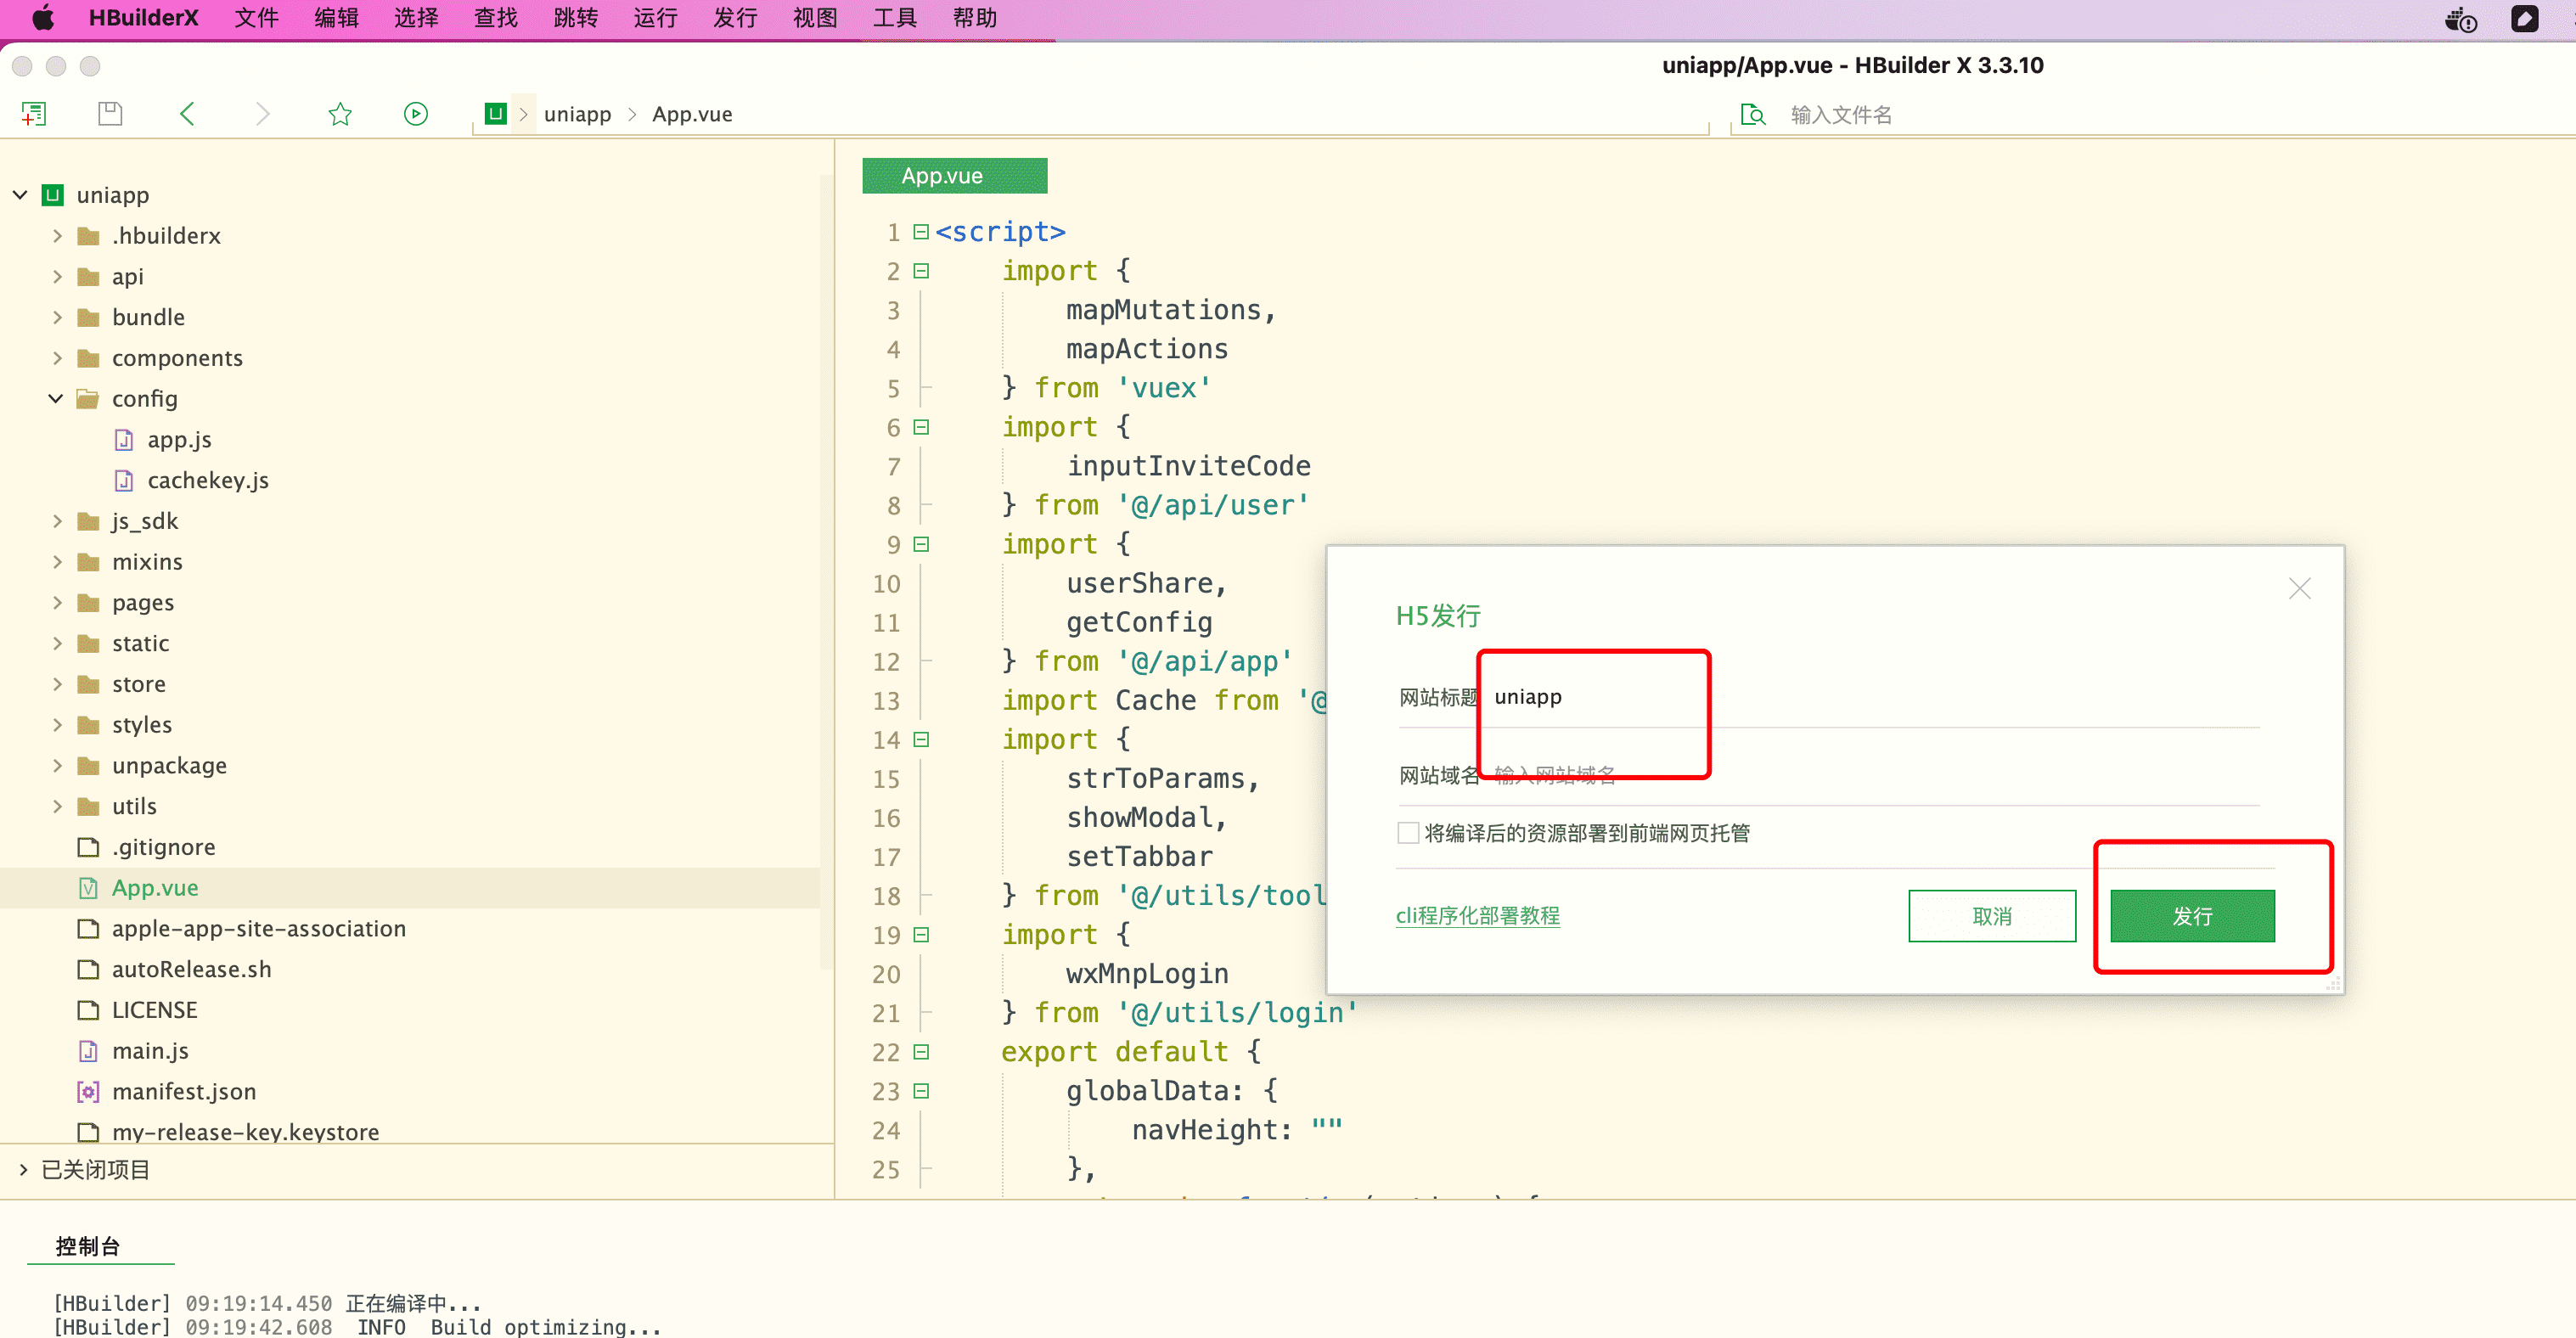Click the file search icon
Image resolution: width=2576 pixels, height=1338 pixels.
pos(1752,115)
